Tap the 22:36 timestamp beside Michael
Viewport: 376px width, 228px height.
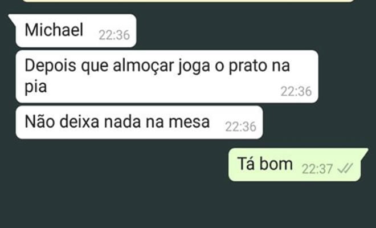[x=115, y=35]
